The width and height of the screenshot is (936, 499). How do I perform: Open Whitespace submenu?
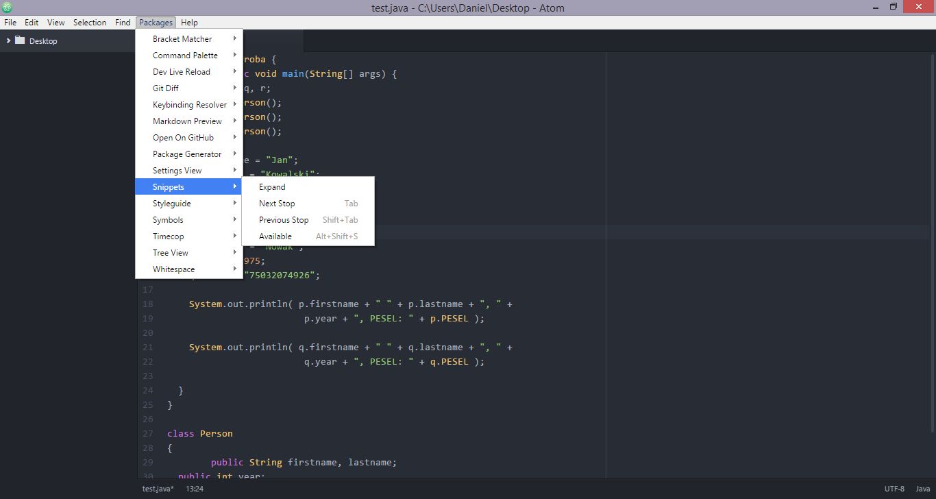[x=189, y=269]
